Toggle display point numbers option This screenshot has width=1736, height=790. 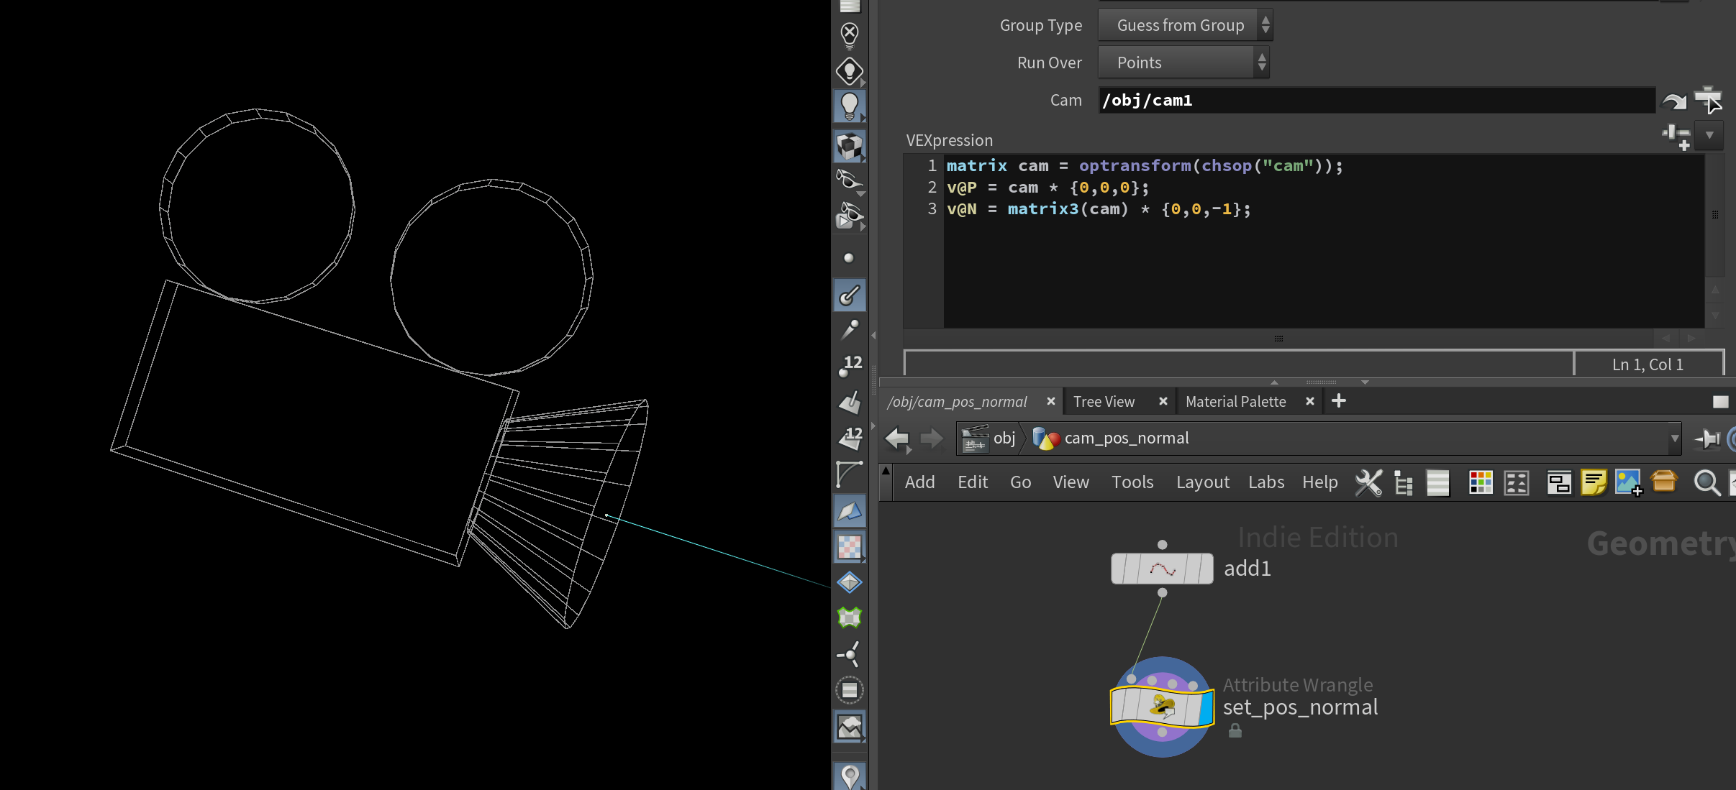point(850,366)
